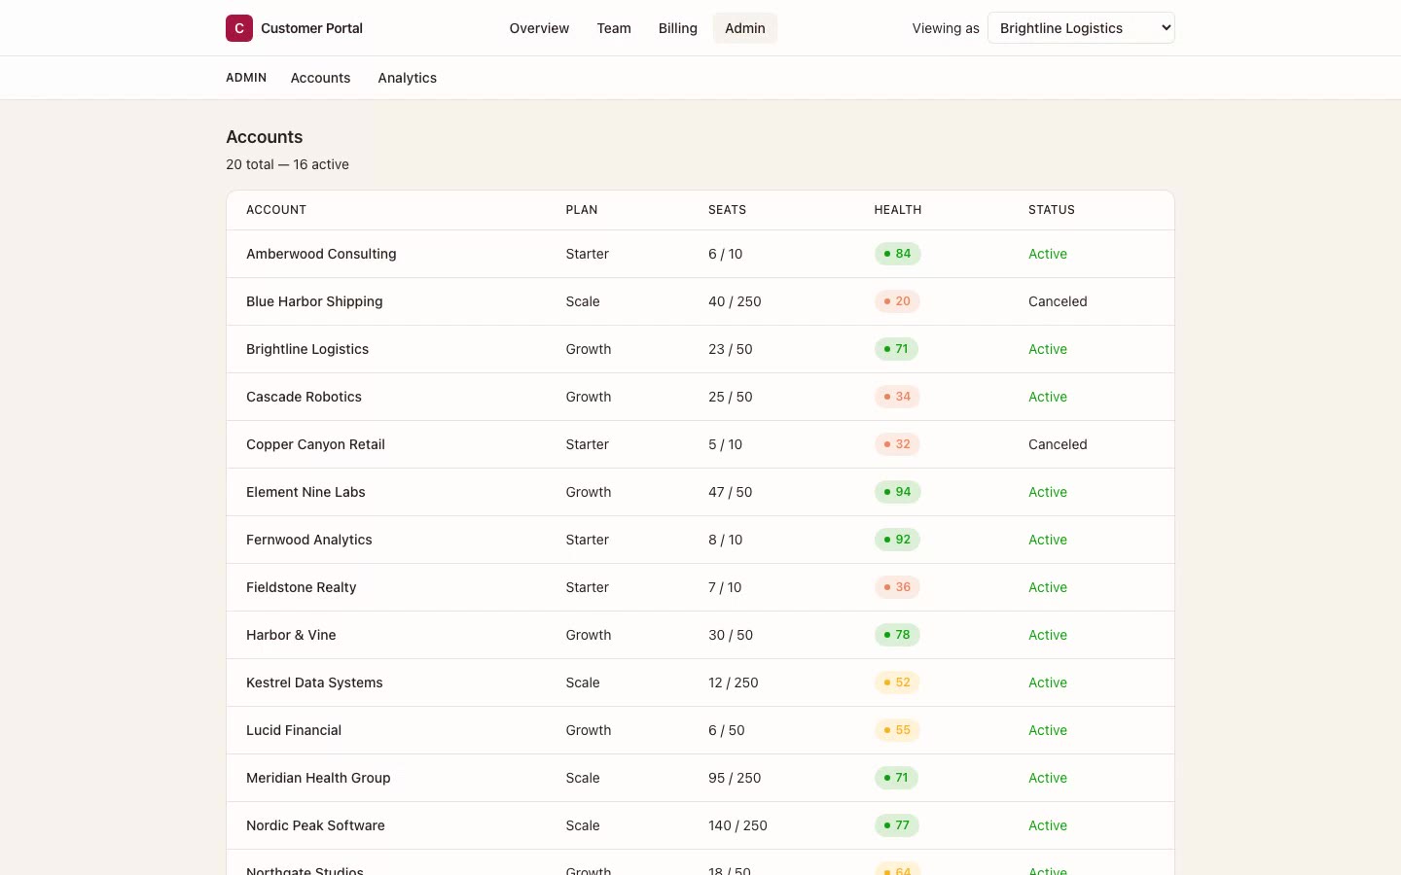Viewport: 1401px width, 875px height.
Task: Click the "140 / 250" seats value
Action: tap(737, 825)
